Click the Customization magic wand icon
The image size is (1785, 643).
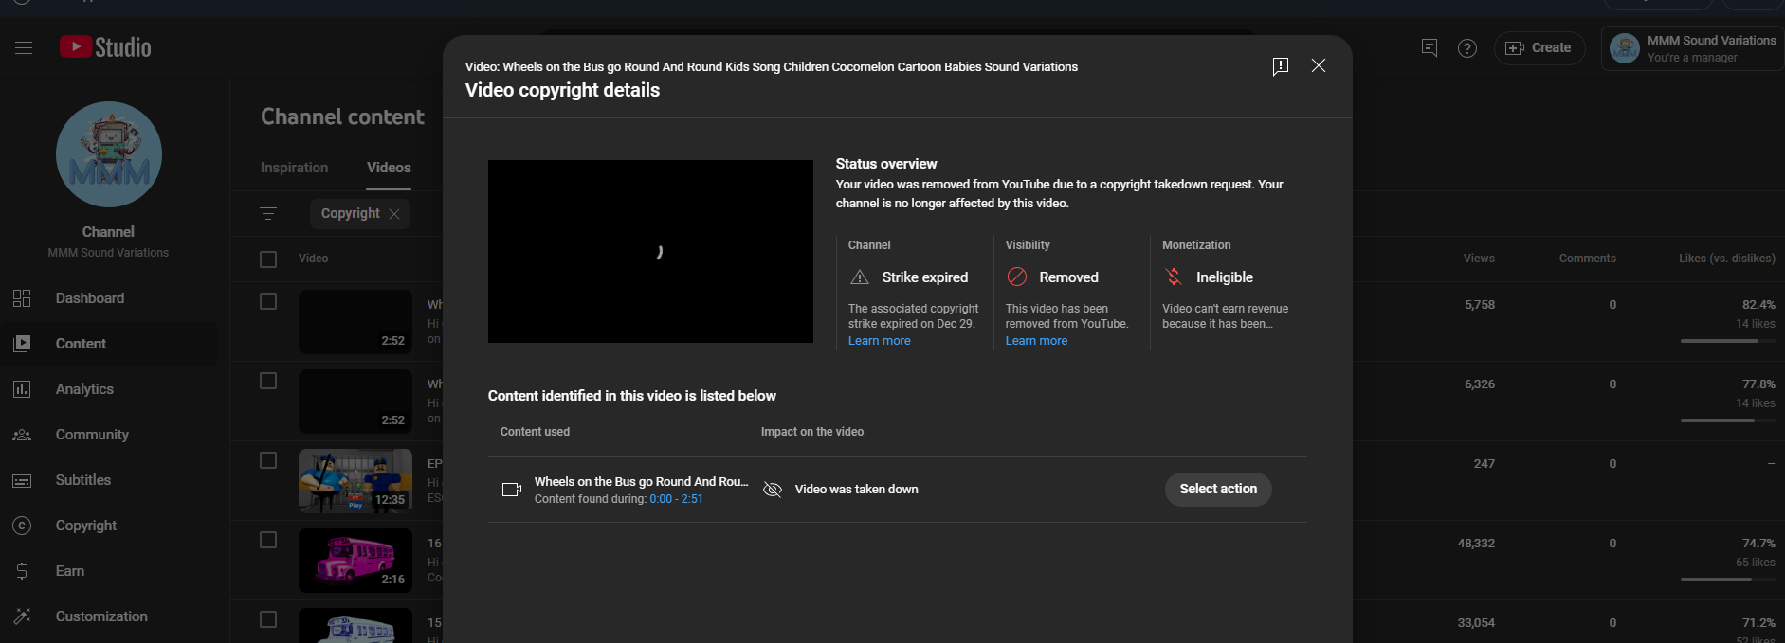22,616
